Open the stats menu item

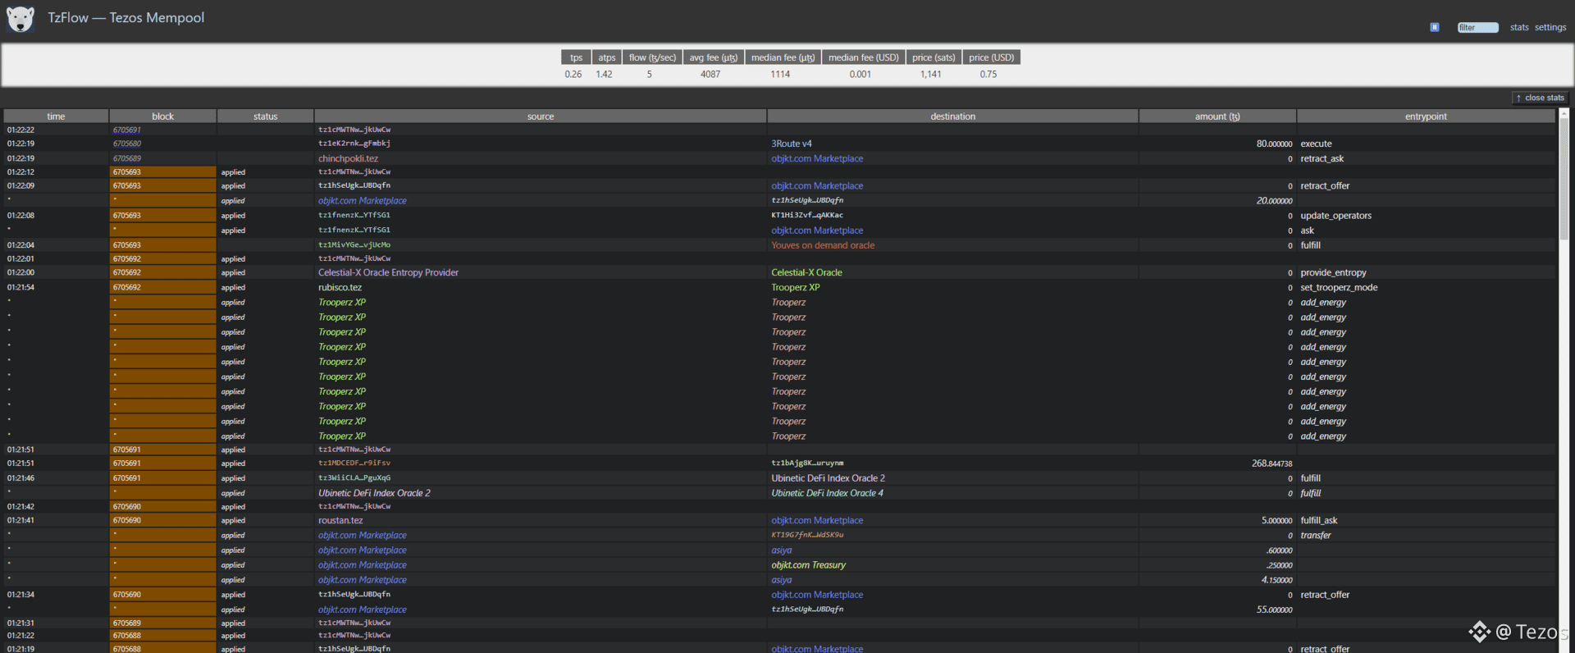click(1519, 28)
